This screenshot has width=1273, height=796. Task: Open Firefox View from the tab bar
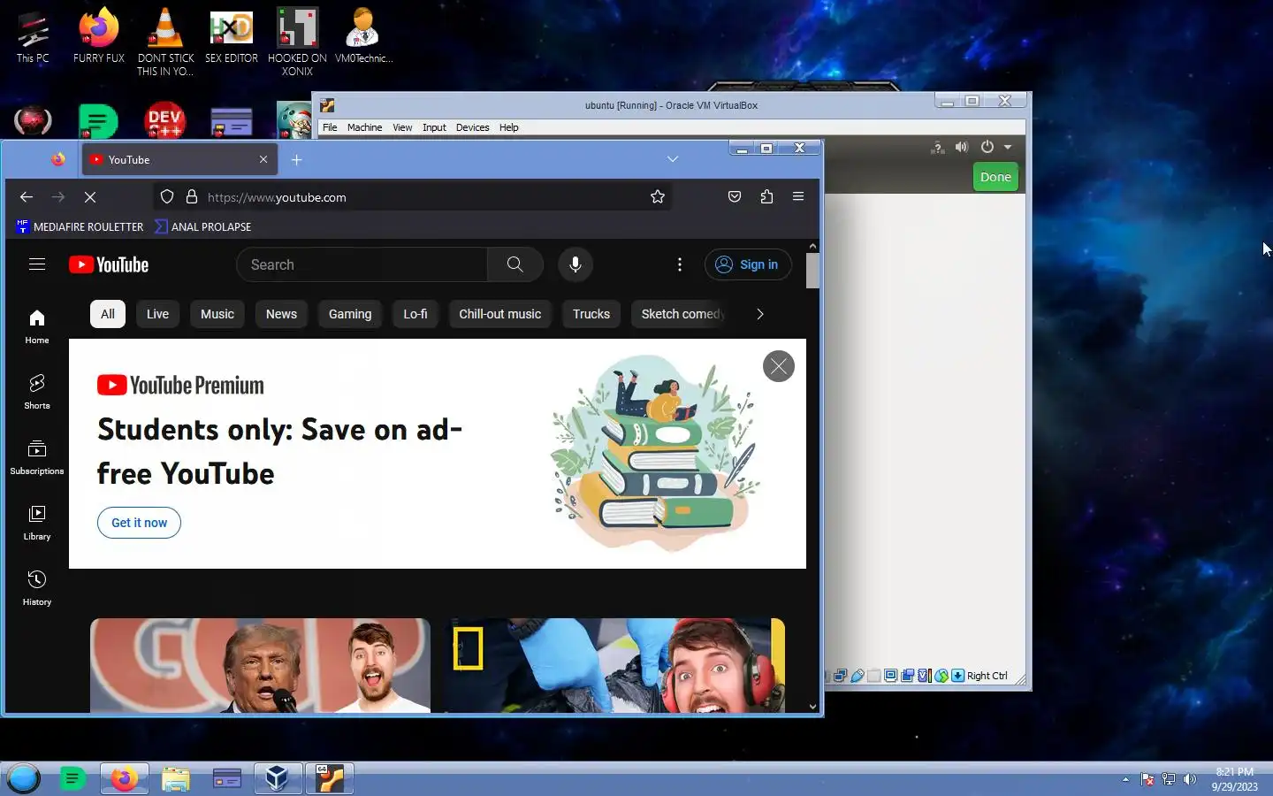58,159
